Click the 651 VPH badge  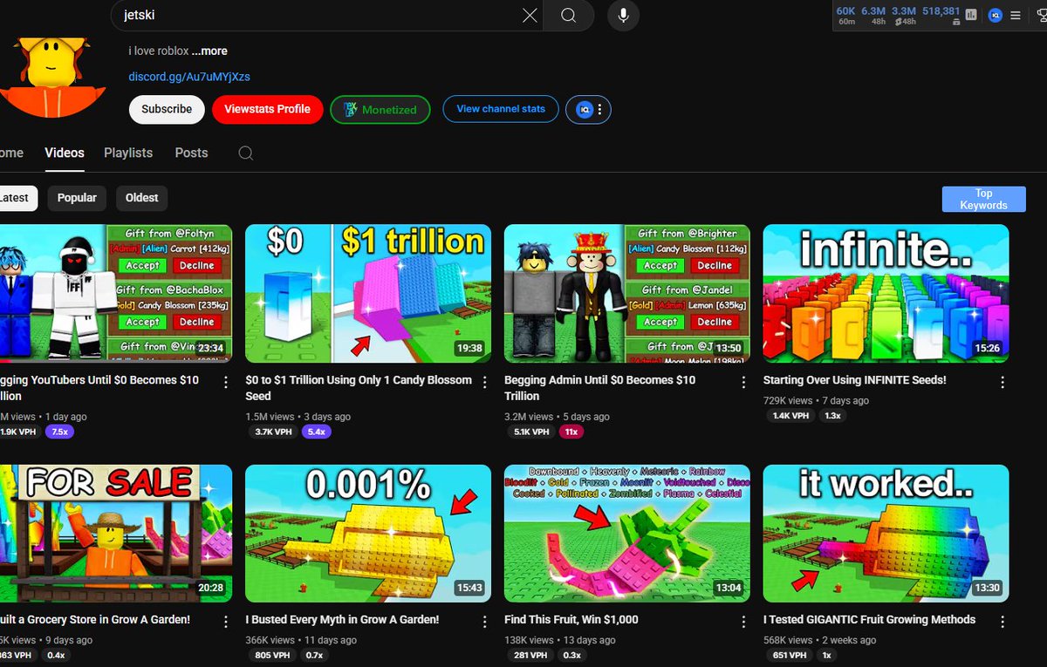tap(789, 656)
